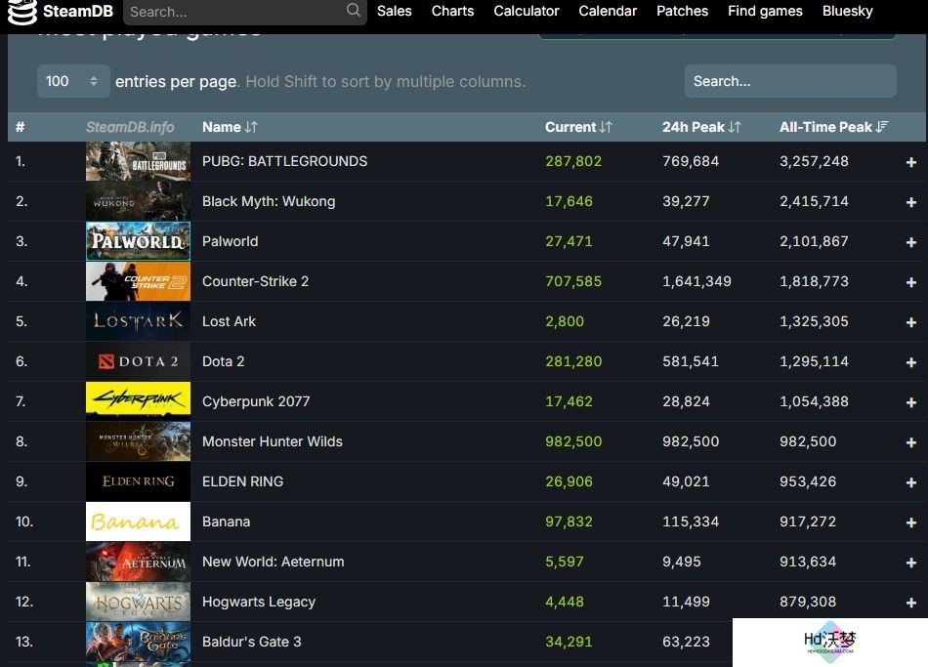Image resolution: width=928 pixels, height=667 pixels.
Task: Open the Calendar menu item
Action: pyautogui.click(x=608, y=11)
